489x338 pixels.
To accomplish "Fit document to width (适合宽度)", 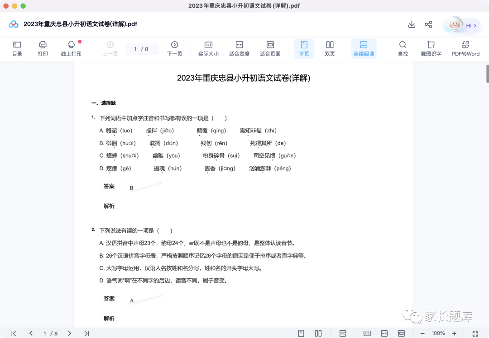I will pos(239,49).
